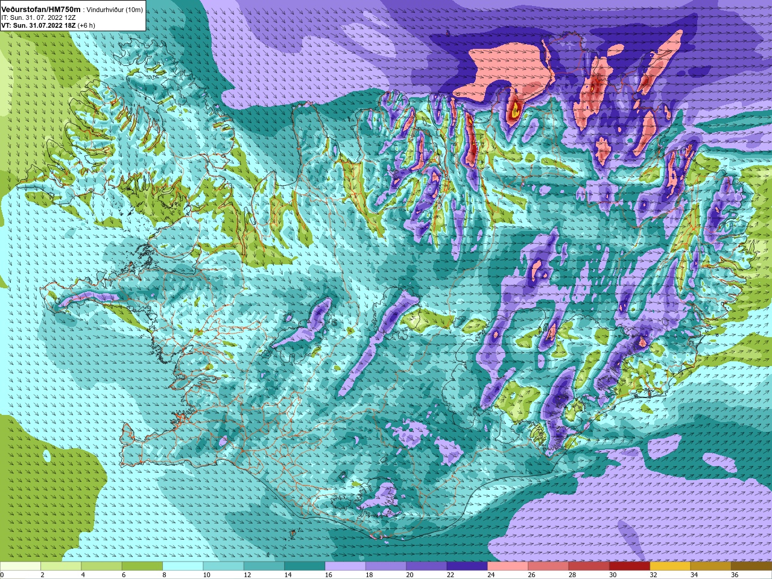Click the medium purple 18–20 legend swatch
Image resolution: width=772 pixels, height=579 pixels.
(x=385, y=566)
